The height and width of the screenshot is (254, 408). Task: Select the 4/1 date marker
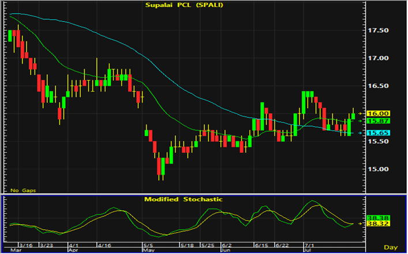[x=74, y=245]
